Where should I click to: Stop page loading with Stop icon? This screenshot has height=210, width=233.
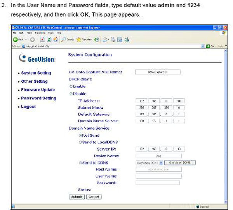tap(42, 40)
